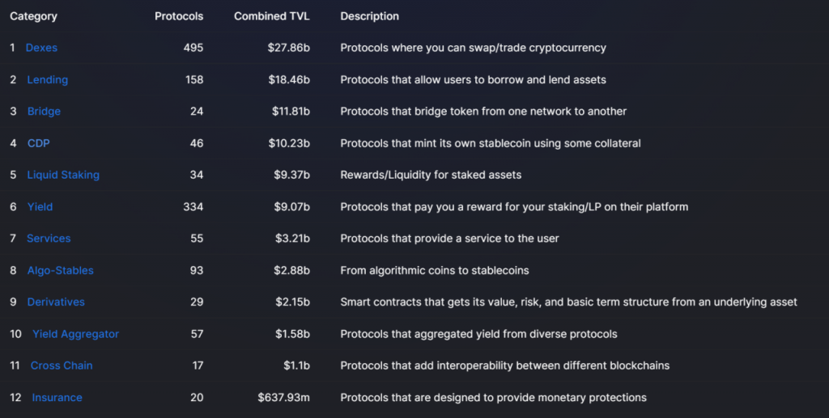This screenshot has width=829, height=418.
Task: Click the Bridge category link
Action: point(44,112)
